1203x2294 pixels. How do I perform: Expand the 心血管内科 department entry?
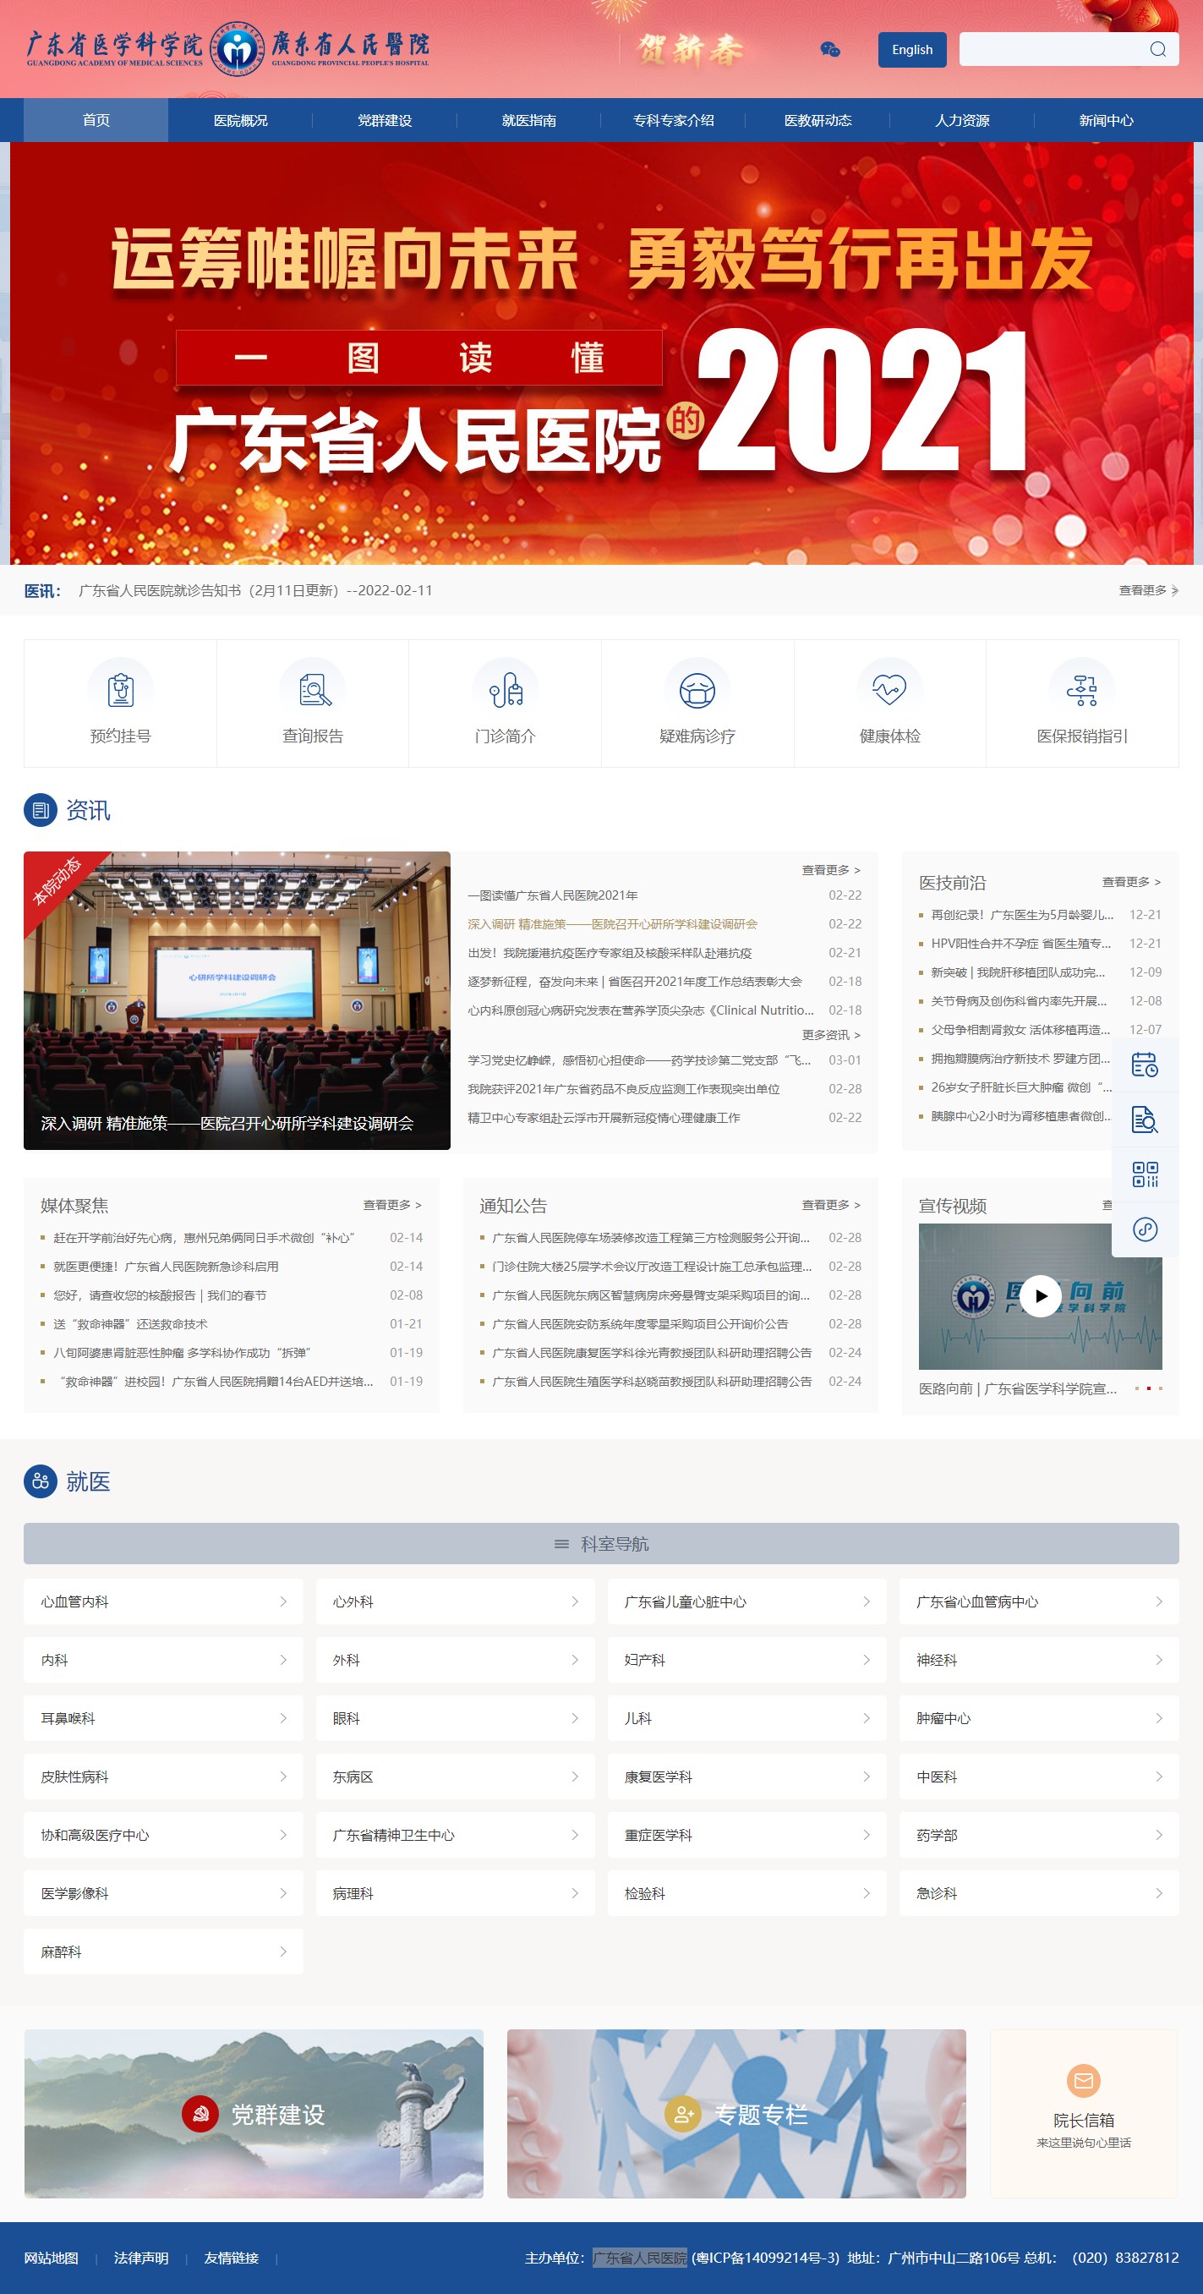click(x=163, y=1601)
